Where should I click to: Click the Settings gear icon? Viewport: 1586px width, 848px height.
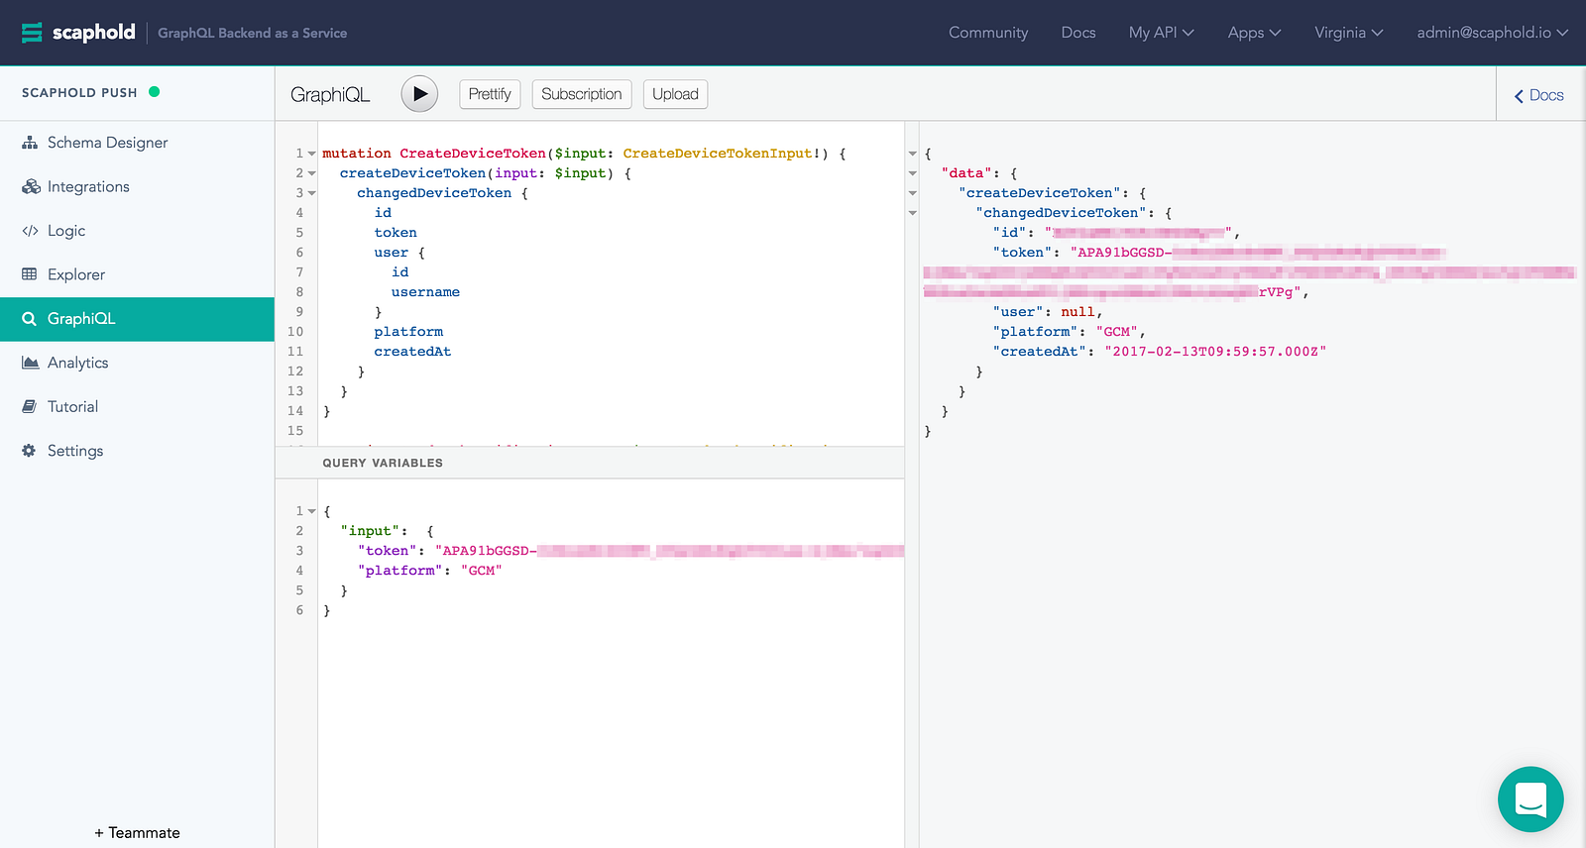29,451
